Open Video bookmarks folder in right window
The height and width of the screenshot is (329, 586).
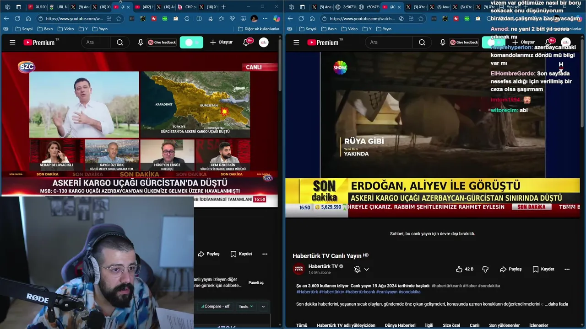point(349,29)
